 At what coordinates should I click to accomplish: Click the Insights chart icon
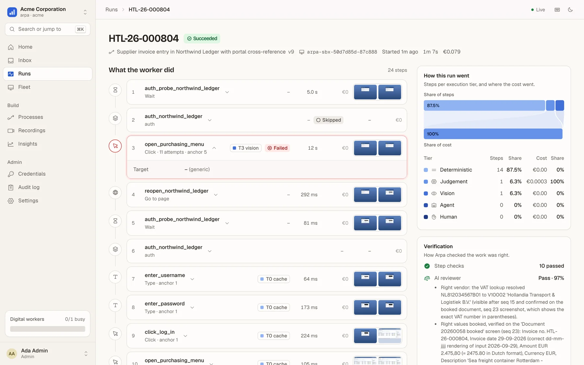tap(11, 144)
